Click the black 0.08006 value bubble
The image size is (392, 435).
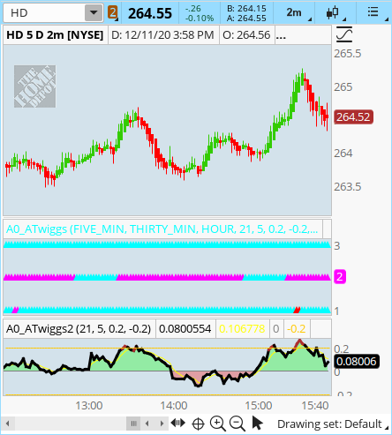[357, 361]
